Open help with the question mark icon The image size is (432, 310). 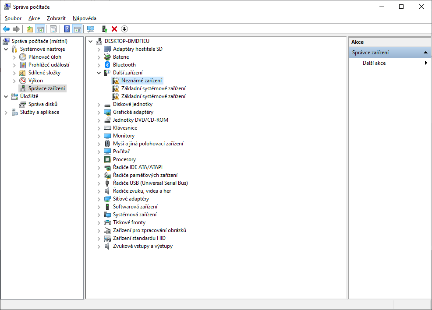coord(67,29)
